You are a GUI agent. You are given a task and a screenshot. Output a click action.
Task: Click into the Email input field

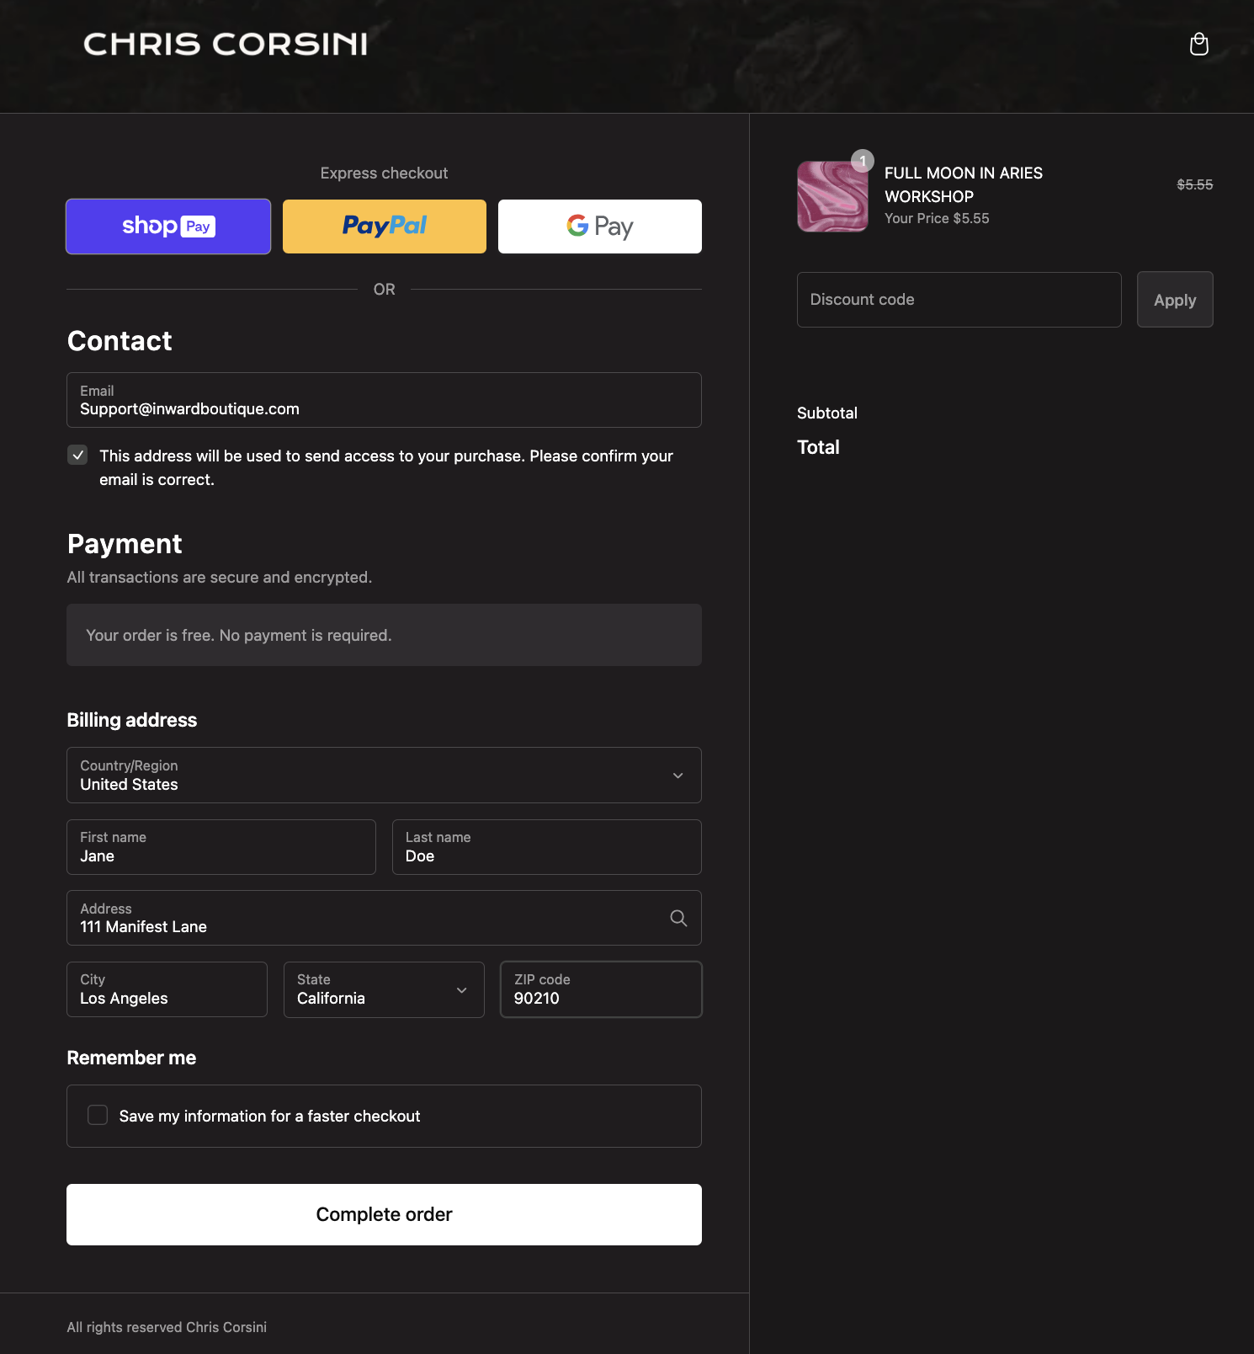click(384, 401)
